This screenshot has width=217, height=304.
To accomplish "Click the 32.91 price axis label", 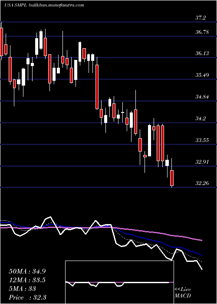I will coord(202,162).
